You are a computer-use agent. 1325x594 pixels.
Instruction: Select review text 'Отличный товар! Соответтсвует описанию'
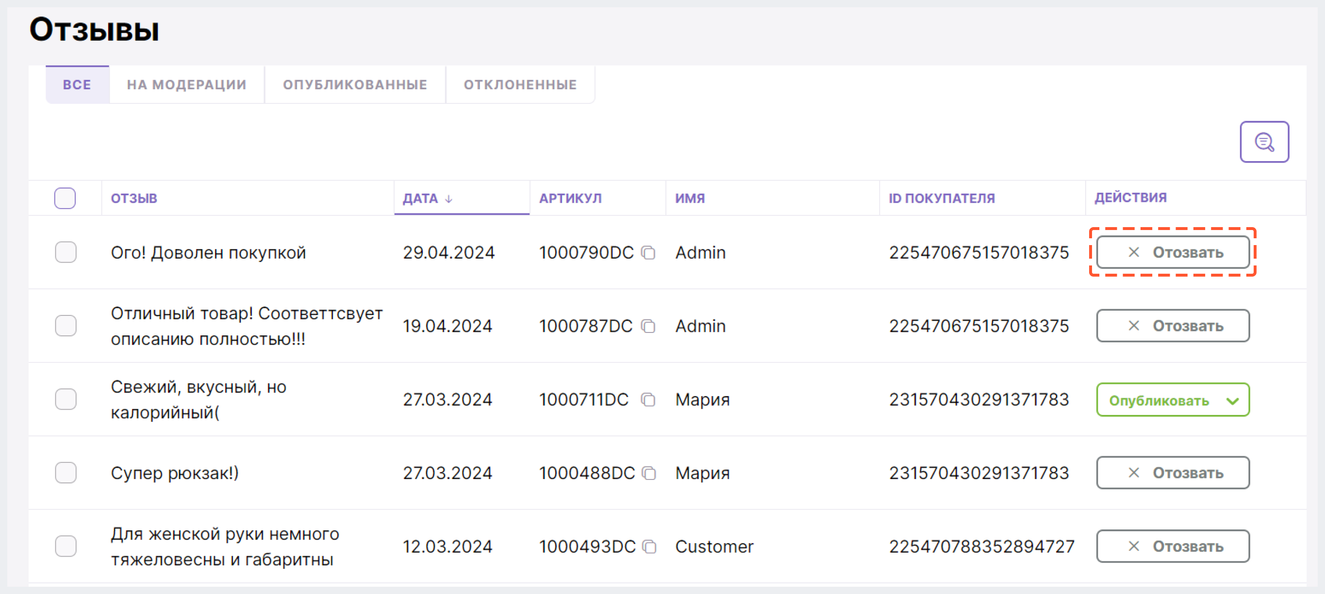(247, 326)
